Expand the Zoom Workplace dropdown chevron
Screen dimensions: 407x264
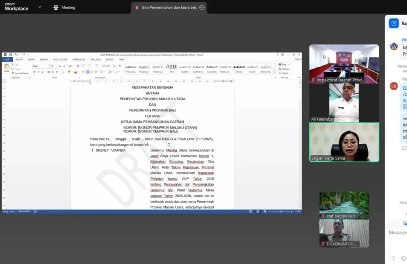pyautogui.click(x=40, y=7)
